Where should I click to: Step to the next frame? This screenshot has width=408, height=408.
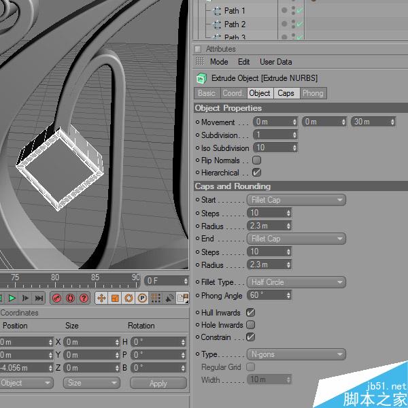coord(26,298)
